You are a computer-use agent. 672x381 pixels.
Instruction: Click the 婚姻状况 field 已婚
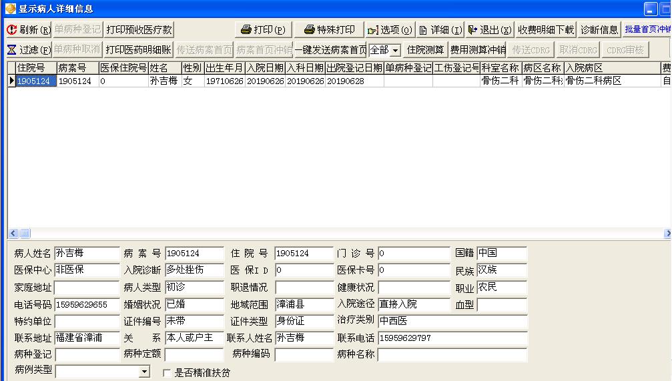[194, 304]
